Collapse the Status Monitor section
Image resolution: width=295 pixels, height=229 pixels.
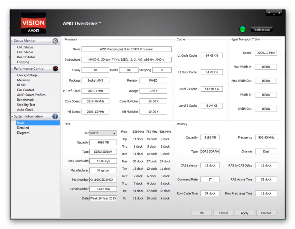pos(12,41)
